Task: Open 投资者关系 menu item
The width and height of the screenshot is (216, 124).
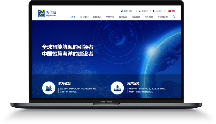Action: click(163, 17)
